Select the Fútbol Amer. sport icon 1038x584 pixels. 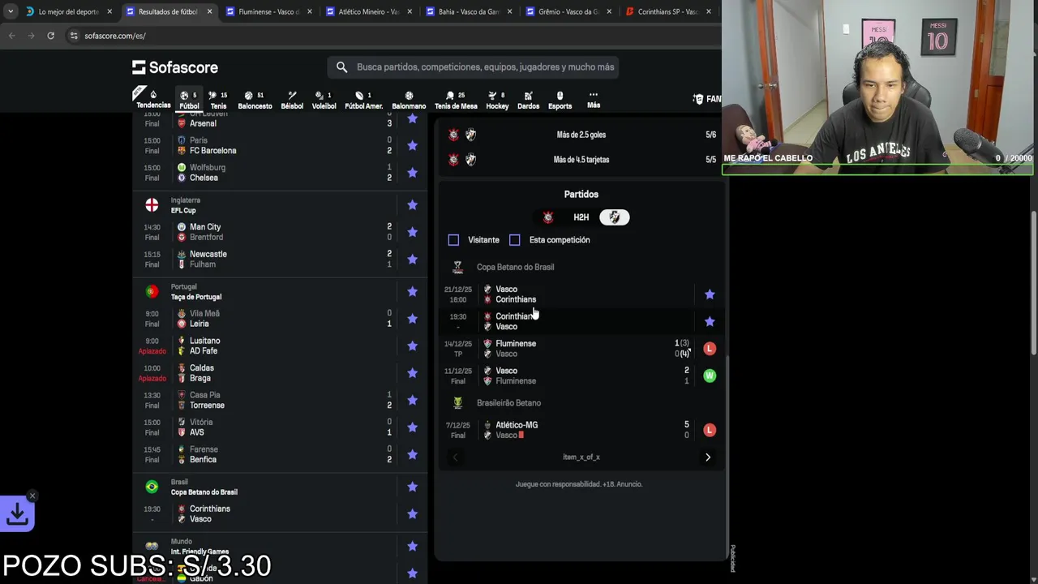pyautogui.click(x=363, y=99)
